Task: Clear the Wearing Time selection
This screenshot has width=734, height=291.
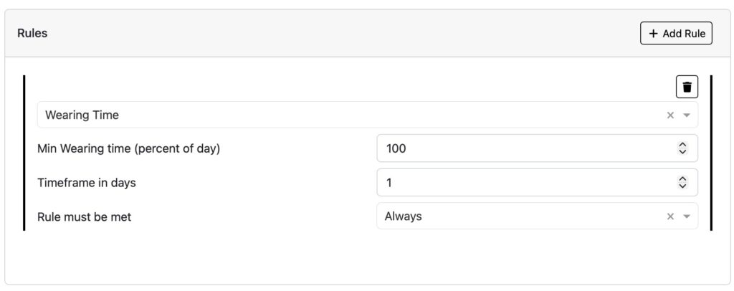Action: click(x=670, y=115)
